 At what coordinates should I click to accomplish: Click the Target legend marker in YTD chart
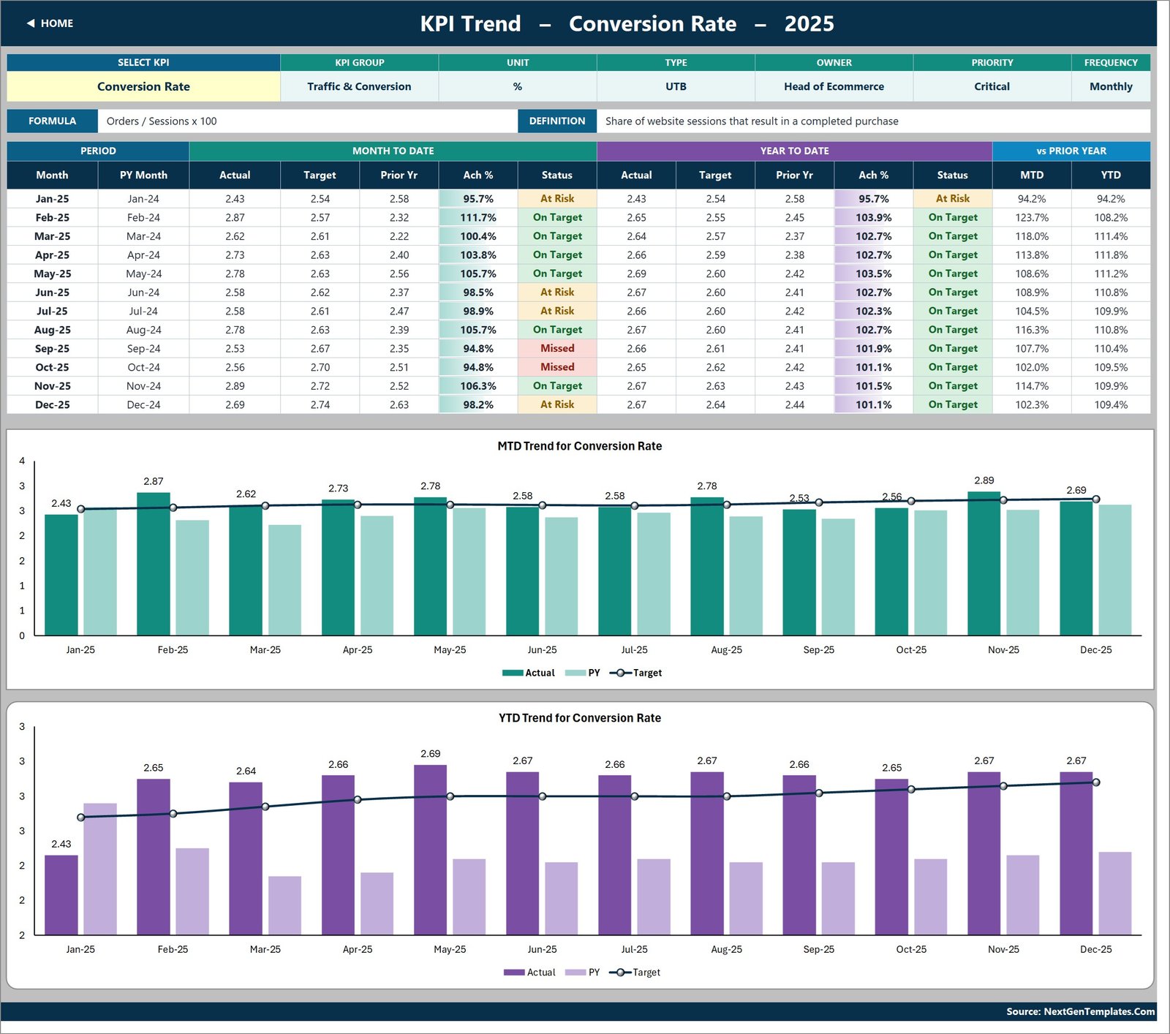(x=620, y=973)
